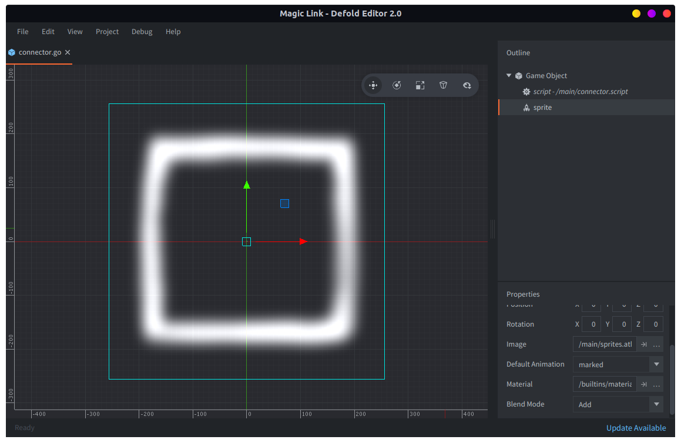This screenshot has width=681, height=443.
Task: Open the Blend Mode dropdown
Action: (656, 404)
